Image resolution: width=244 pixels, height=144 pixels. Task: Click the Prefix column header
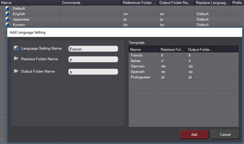click(x=238, y=3)
